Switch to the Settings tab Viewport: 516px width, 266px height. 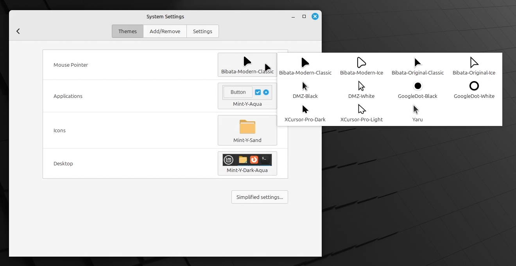pyautogui.click(x=202, y=31)
